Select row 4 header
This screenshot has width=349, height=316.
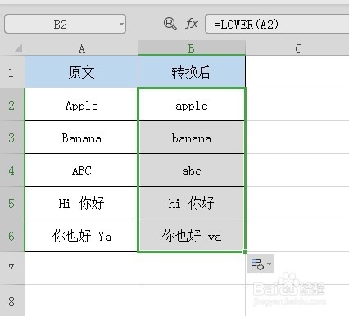(12, 170)
